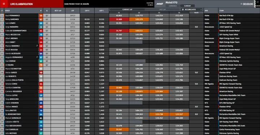Select rider Joe Roberts
Image resolution: width=260 pixels, height=135 pixels.
(x=11, y=76)
